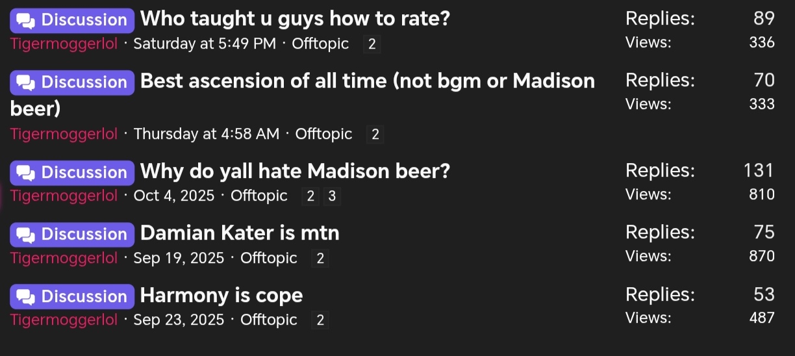Click Discussion tag on Madison beer hate thread

click(72, 173)
